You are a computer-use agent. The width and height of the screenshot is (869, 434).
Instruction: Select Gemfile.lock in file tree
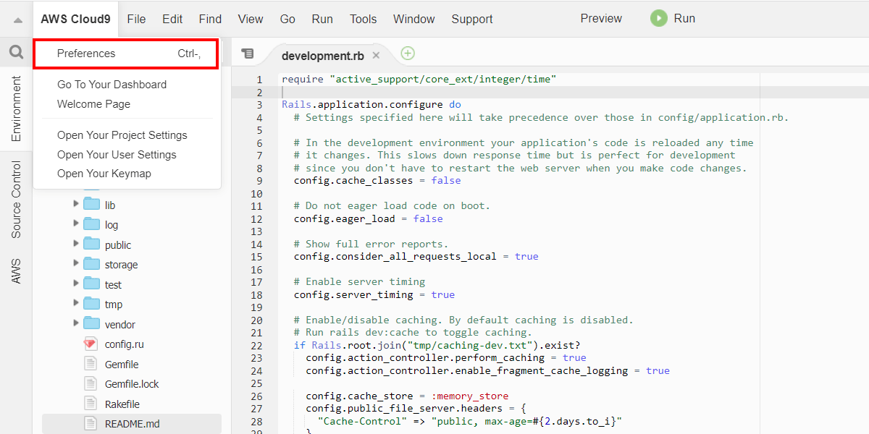tap(132, 384)
